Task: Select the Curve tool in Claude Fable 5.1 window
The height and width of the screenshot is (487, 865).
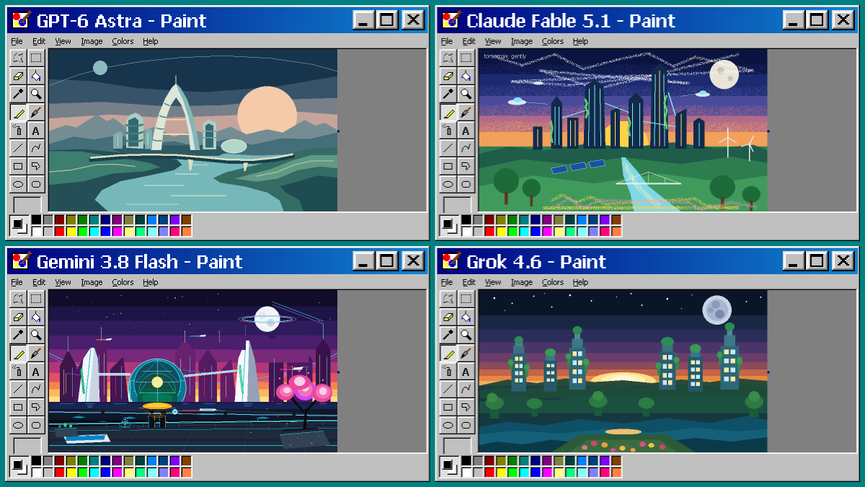Action: [466, 148]
